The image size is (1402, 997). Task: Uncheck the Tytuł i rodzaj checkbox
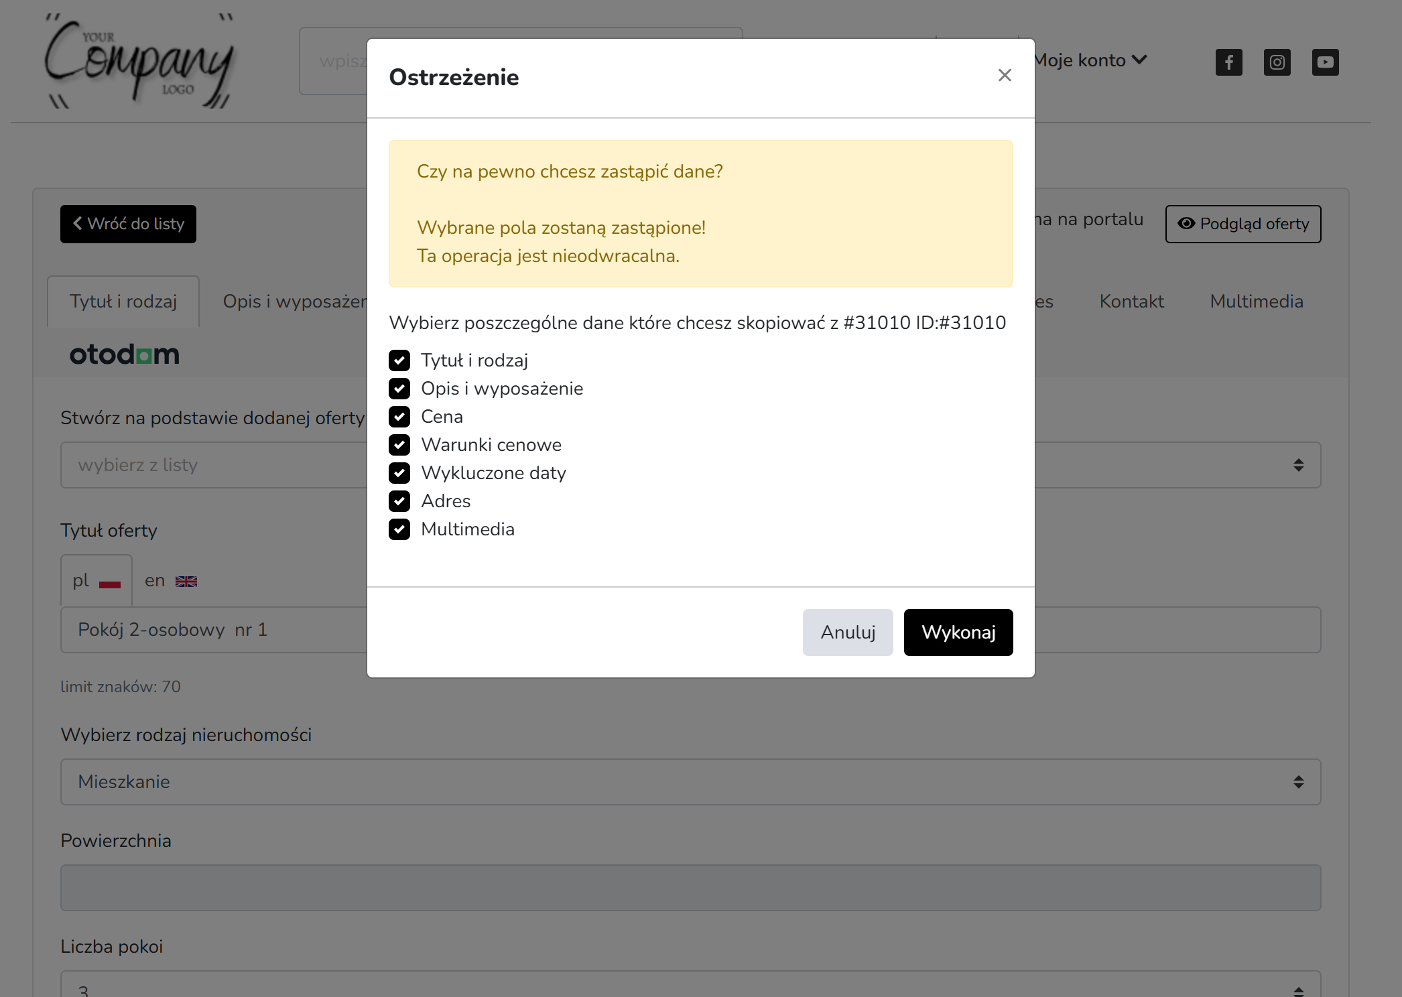(x=399, y=360)
